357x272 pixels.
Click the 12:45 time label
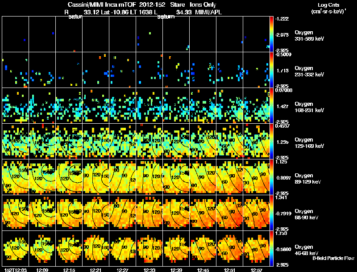coord(203,270)
